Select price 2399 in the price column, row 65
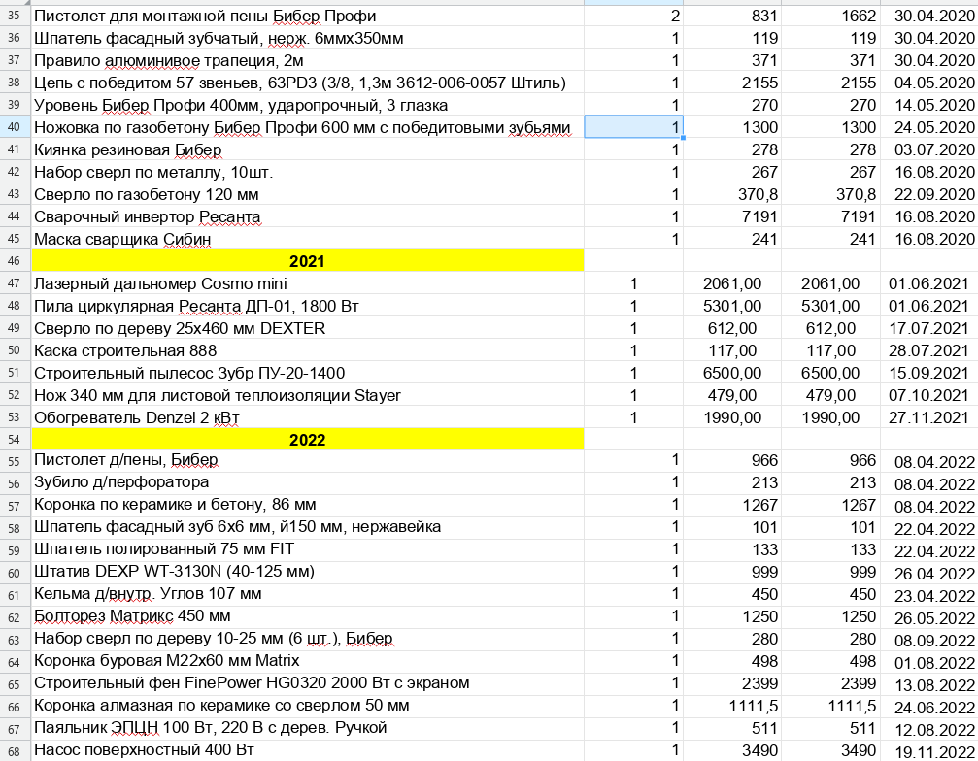978x761 pixels. (x=732, y=683)
